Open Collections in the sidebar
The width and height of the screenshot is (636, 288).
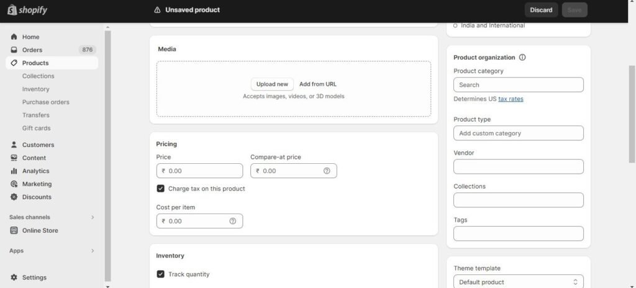[x=38, y=76]
